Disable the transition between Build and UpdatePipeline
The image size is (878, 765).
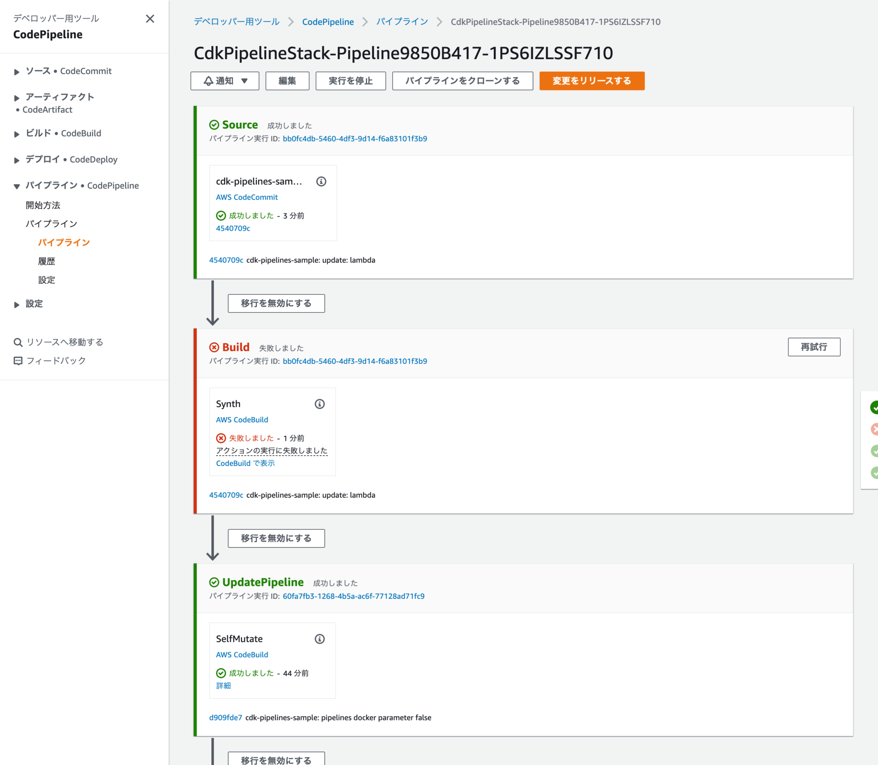(x=276, y=538)
